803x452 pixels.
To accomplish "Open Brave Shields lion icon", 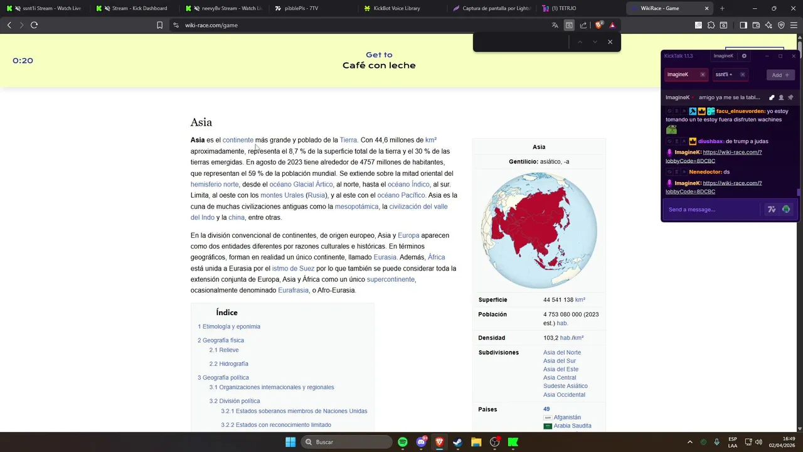I will tap(598, 25).
